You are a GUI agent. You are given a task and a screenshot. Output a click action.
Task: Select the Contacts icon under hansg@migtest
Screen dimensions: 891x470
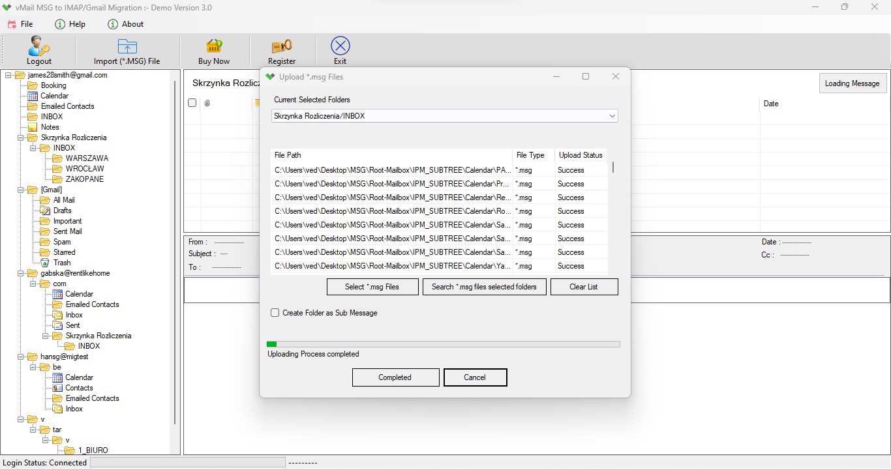[x=57, y=388]
